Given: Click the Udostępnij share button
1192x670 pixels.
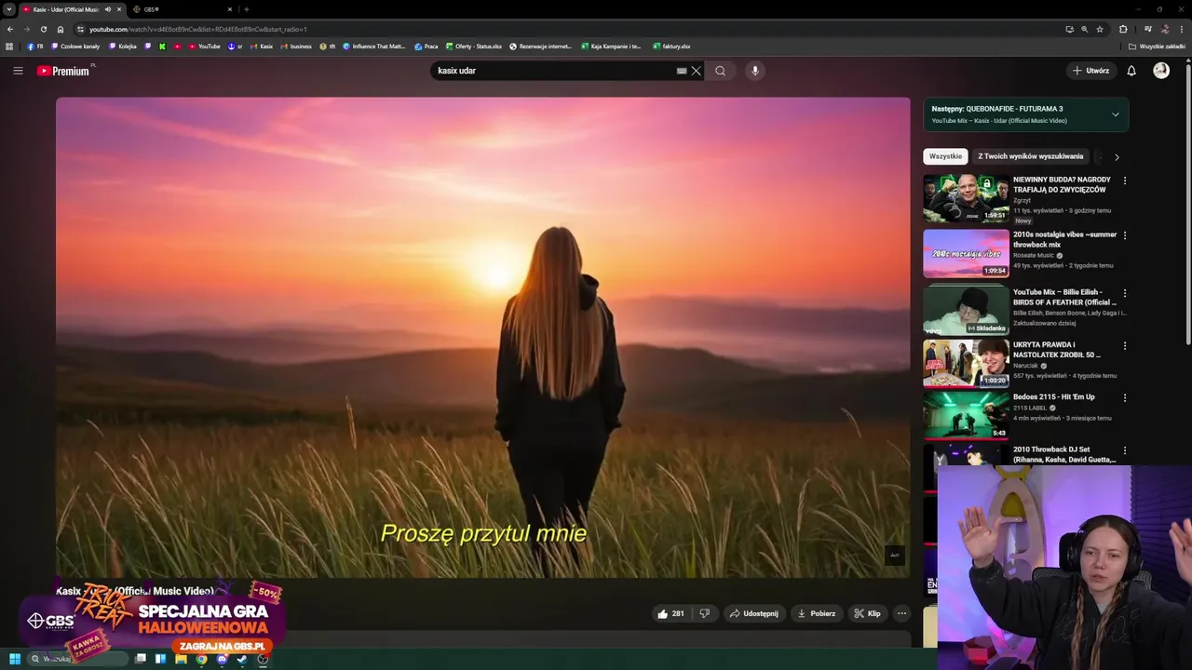Looking at the screenshot, I should (x=754, y=613).
